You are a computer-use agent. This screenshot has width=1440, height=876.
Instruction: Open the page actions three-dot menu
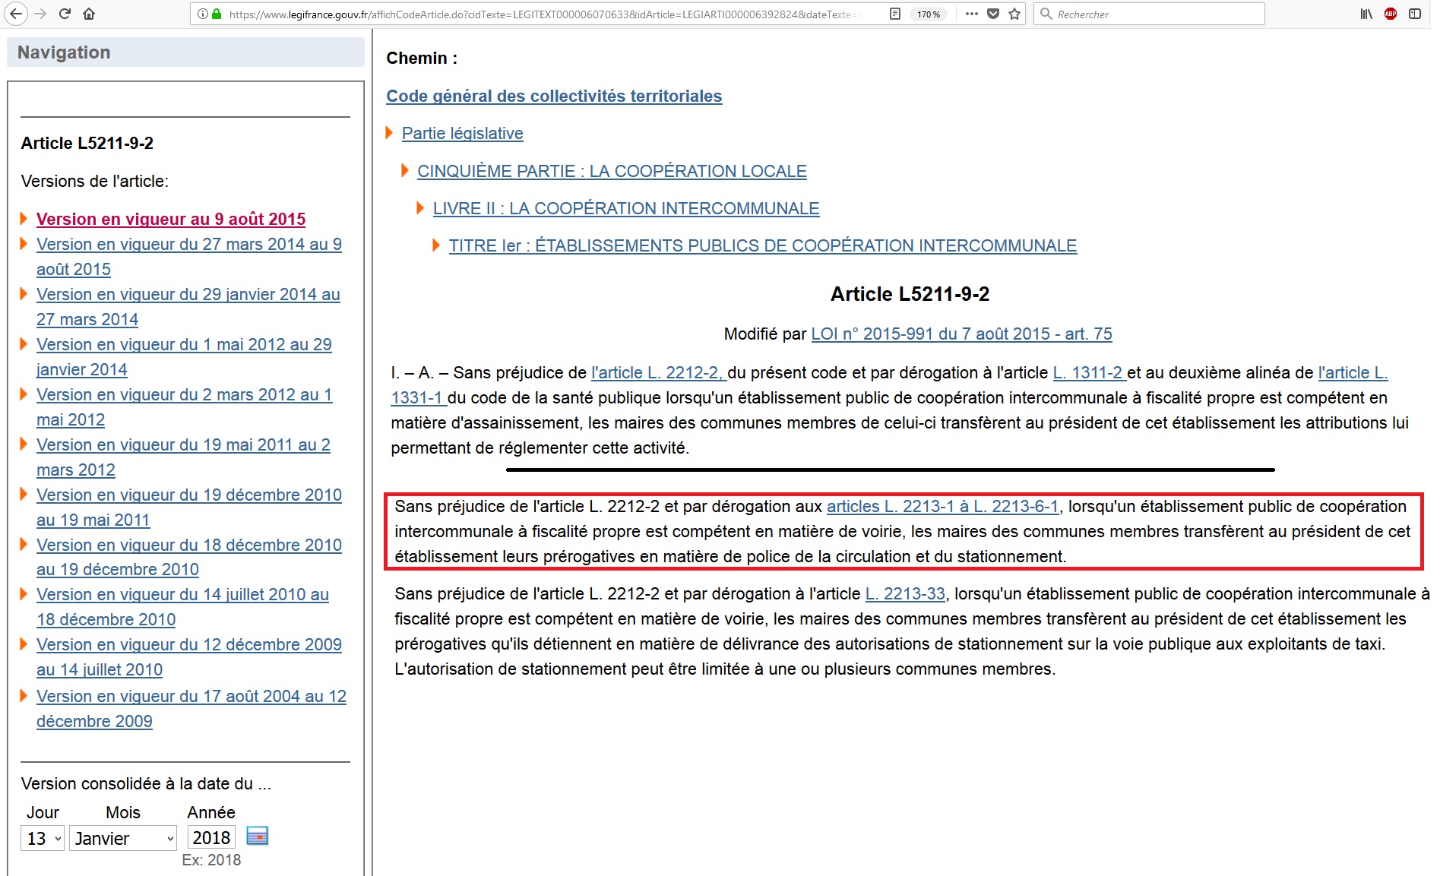(x=971, y=14)
